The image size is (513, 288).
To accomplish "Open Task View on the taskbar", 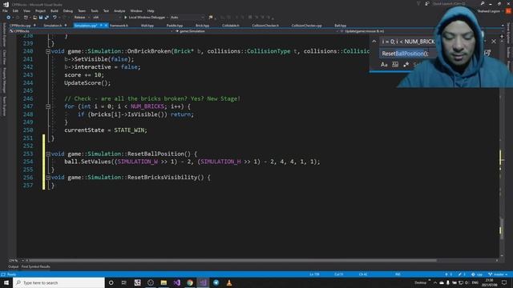I will [x=124, y=282].
